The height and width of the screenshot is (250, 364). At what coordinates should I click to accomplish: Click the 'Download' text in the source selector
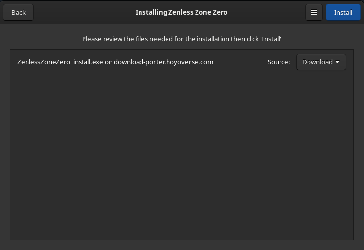(317, 62)
